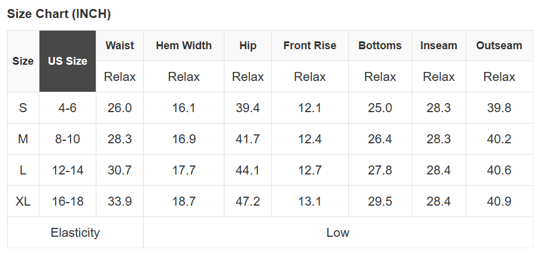This screenshot has height=259, width=541.
Task: Click the hip value 44.1
Action: click(248, 170)
